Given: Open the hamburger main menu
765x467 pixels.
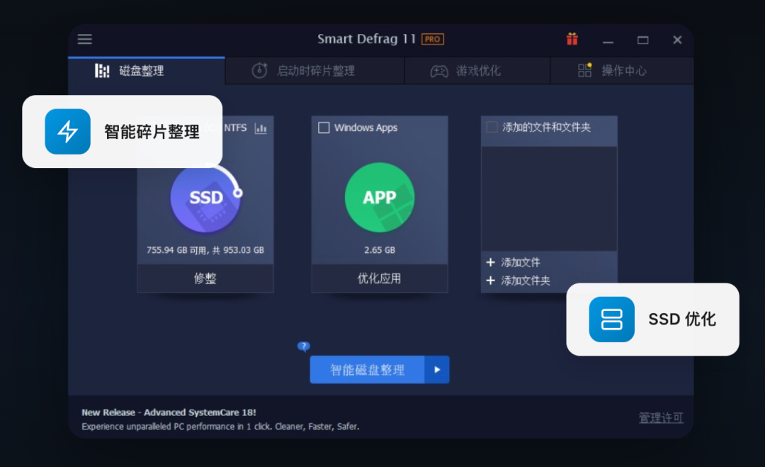Looking at the screenshot, I should 84,39.
